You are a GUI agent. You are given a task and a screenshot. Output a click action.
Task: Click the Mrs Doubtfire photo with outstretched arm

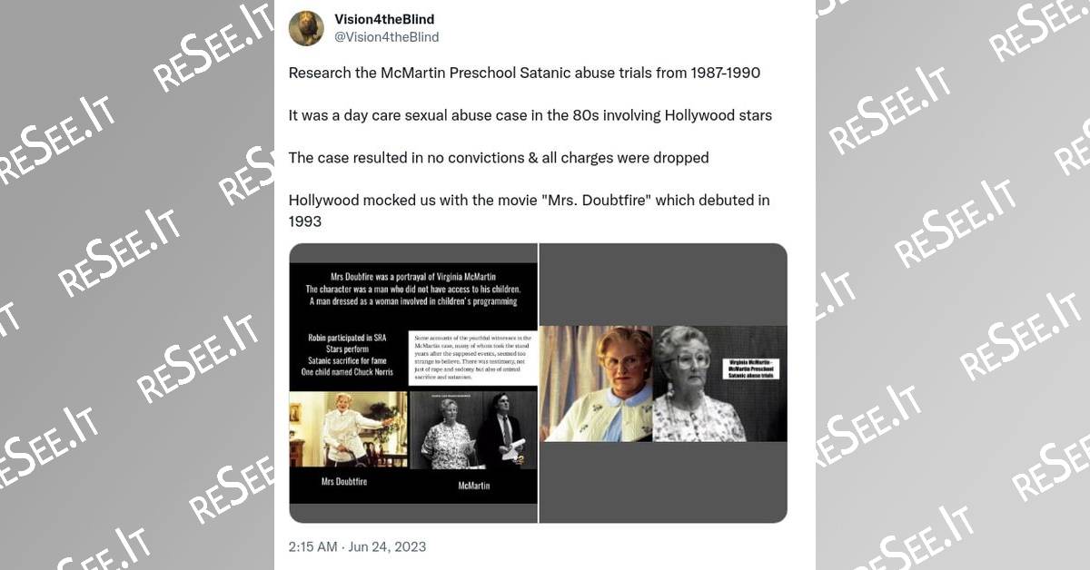click(x=348, y=429)
